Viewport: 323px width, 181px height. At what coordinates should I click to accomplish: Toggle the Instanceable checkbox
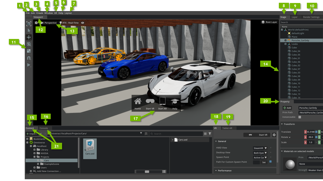(x=300, y=117)
